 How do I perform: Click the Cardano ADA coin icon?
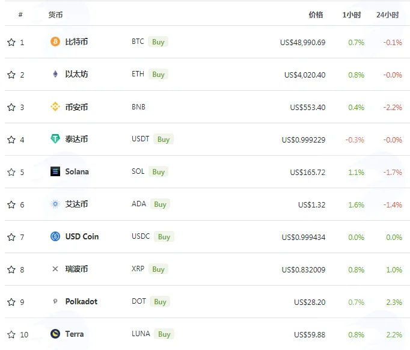(x=55, y=204)
